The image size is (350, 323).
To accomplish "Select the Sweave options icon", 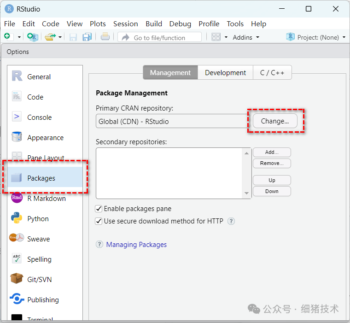I will [x=17, y=238].
